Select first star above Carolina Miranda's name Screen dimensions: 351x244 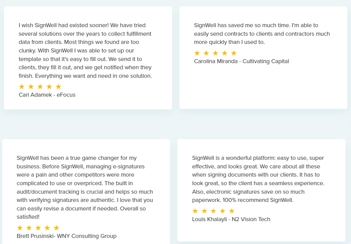click(197, 53)
